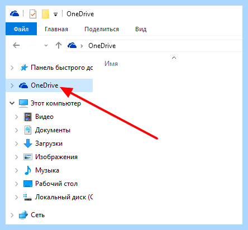This screenshot has width=248, height=230.
Task: Expand the Рабочий стол node
Action: 17,184
